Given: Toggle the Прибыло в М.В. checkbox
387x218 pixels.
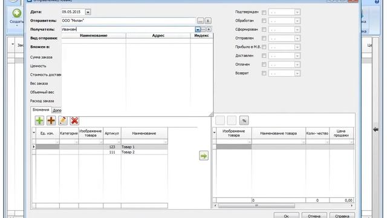Looking at the screenshot, I should click(264, 47).
